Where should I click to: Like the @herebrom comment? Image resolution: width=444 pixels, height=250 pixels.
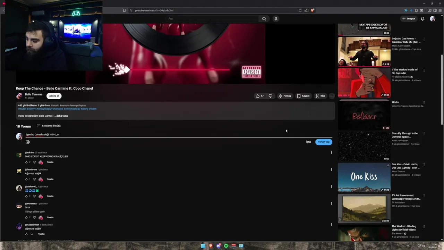(26, 179)
